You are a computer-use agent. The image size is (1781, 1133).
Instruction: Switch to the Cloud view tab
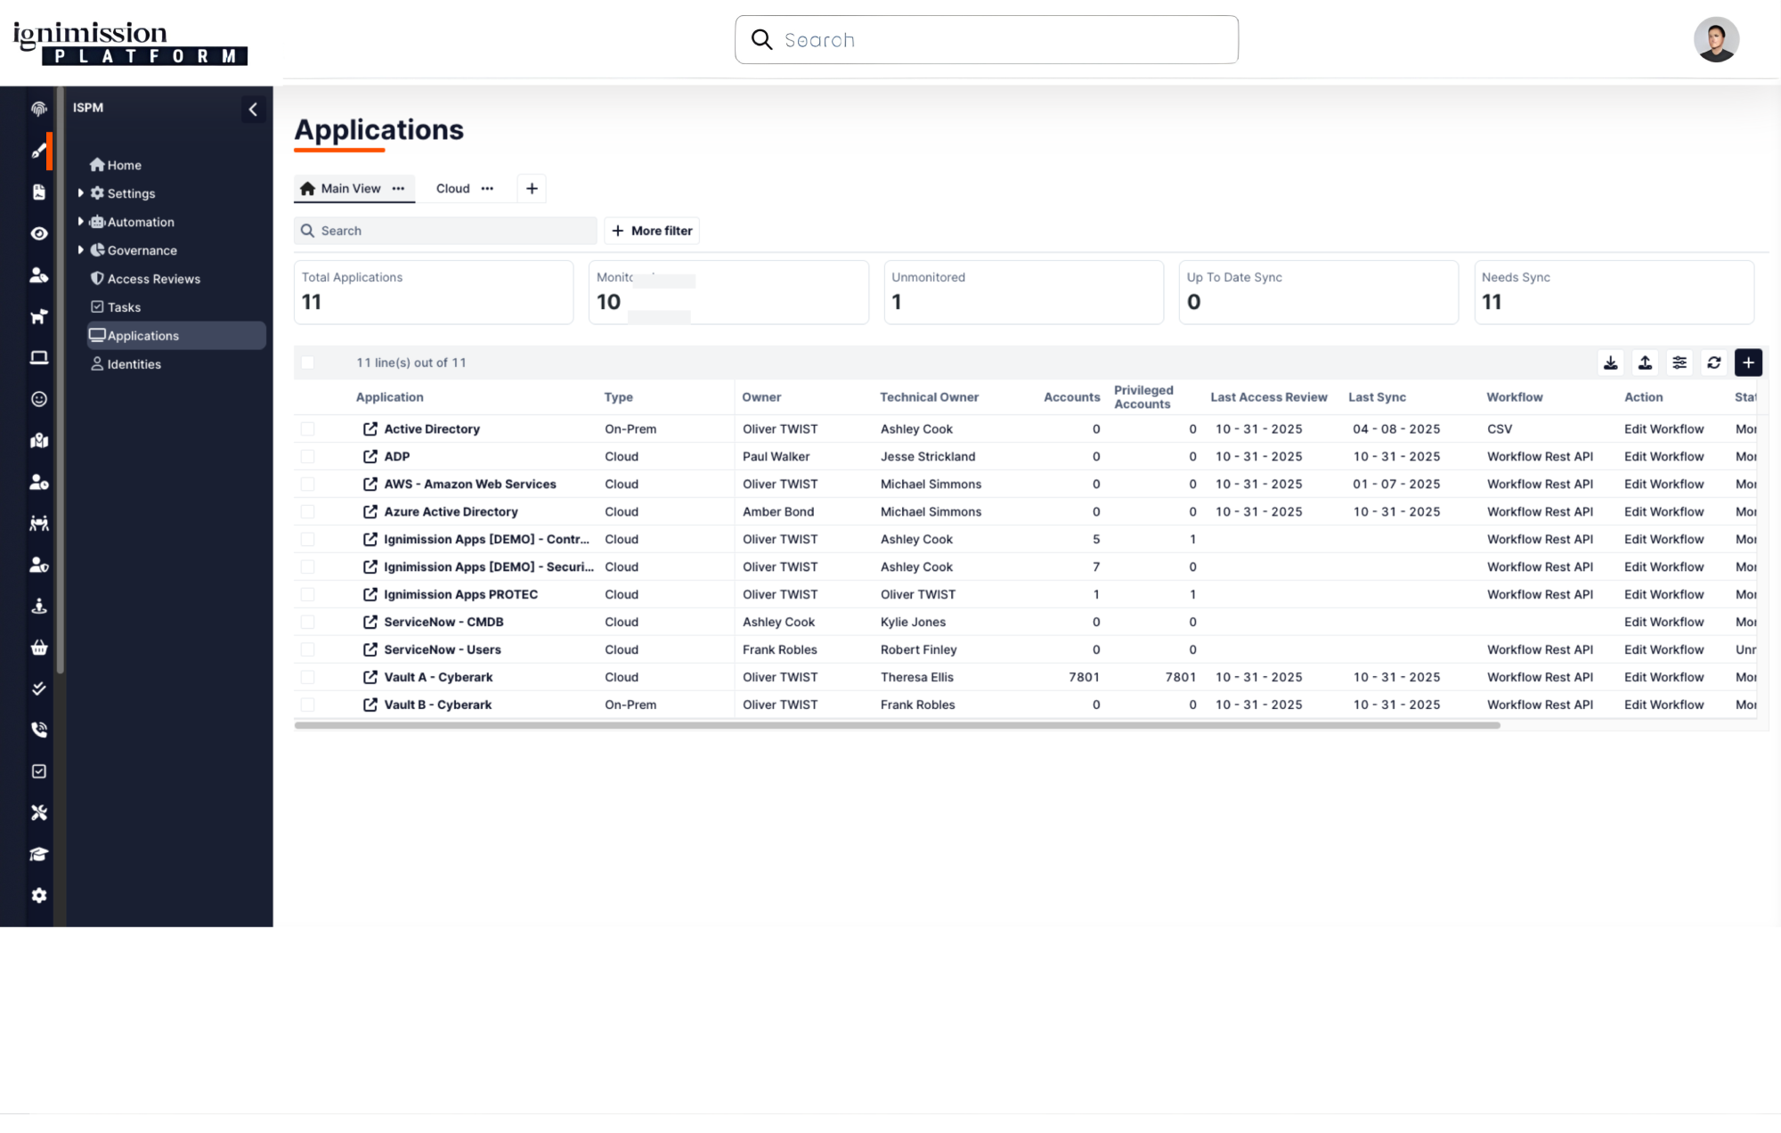(x=452, y=188)
